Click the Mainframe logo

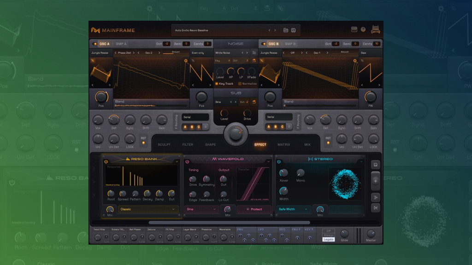click(113, 30)
